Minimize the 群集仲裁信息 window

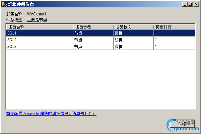coord(185,4)
